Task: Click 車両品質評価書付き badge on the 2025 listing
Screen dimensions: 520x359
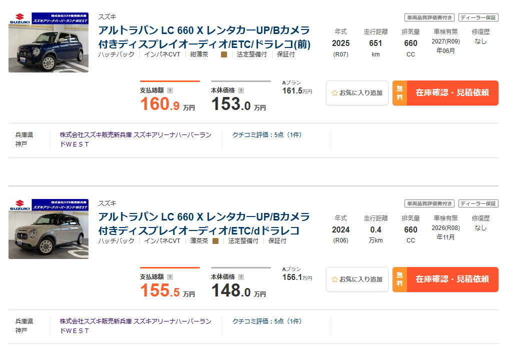Action: click(x=429, y=17)
